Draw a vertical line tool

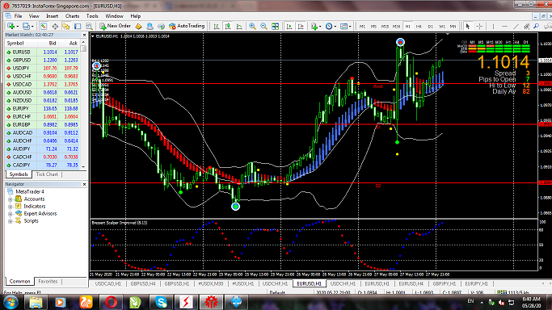tap(493, 26)
